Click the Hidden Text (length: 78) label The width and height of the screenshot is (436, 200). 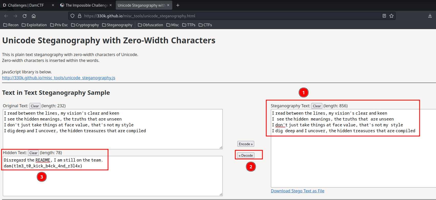[33, 153]
